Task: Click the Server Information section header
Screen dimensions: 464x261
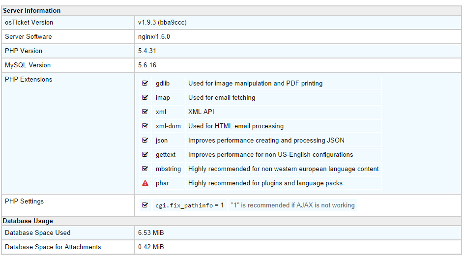Action: (32, 10)
